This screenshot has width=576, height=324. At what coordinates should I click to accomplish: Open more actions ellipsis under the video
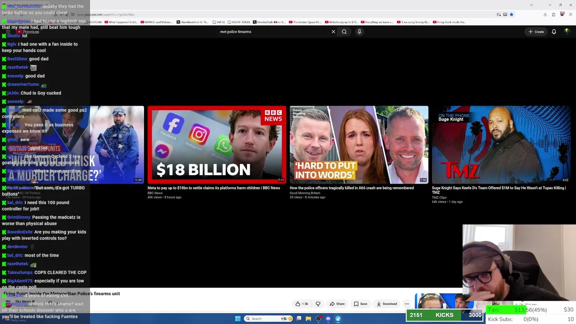[407, 304]
